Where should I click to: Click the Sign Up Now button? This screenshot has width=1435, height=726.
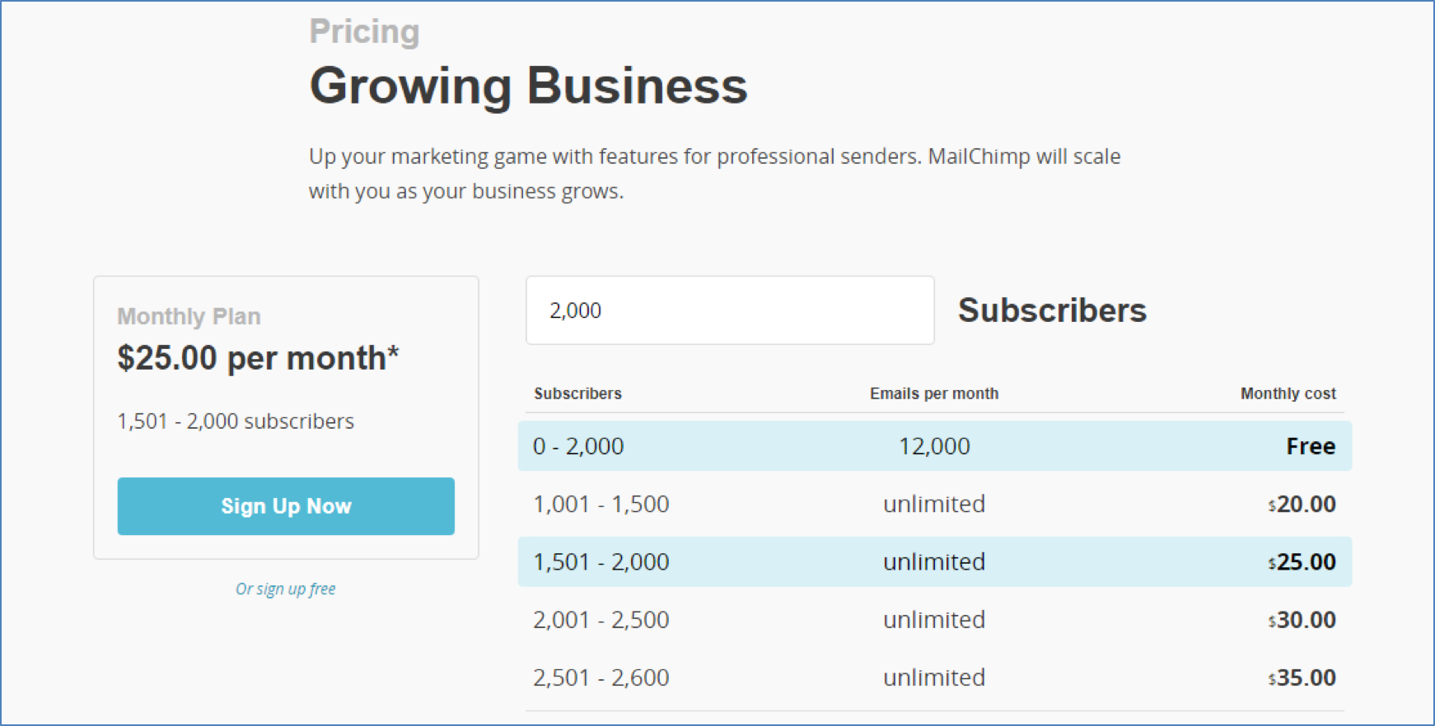(286, 506)
